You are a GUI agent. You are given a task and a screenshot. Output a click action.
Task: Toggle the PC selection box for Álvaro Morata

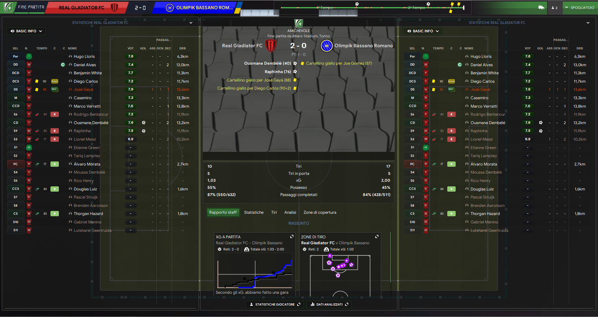16,164
